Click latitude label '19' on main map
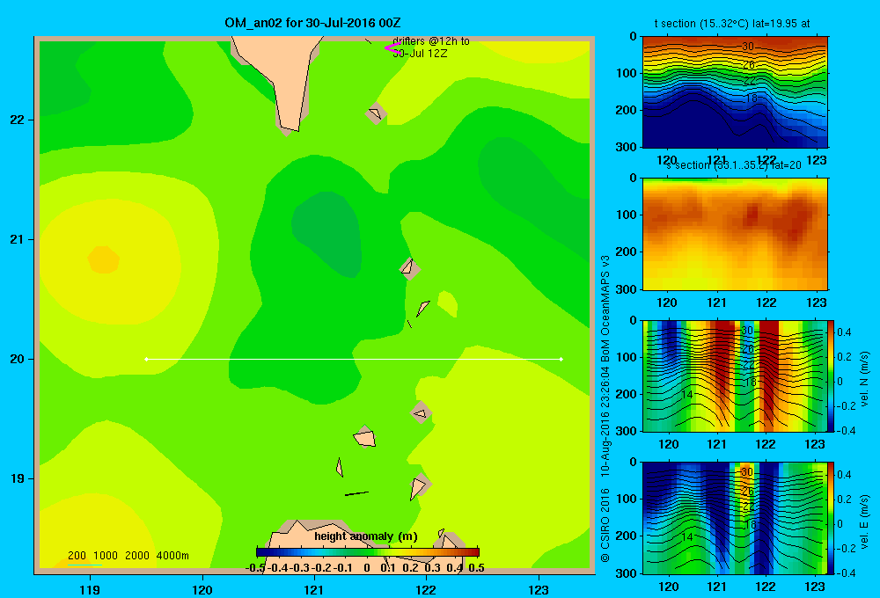Image resolution: width=880 pixels, height=598 pixels. tap(18, 478)
